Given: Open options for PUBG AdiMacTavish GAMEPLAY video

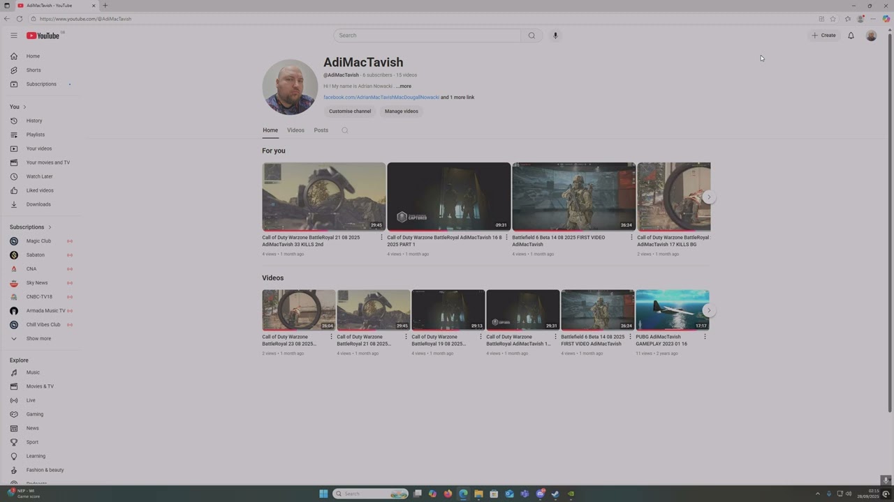Looking at the screenshot, I should pos(705,337).
